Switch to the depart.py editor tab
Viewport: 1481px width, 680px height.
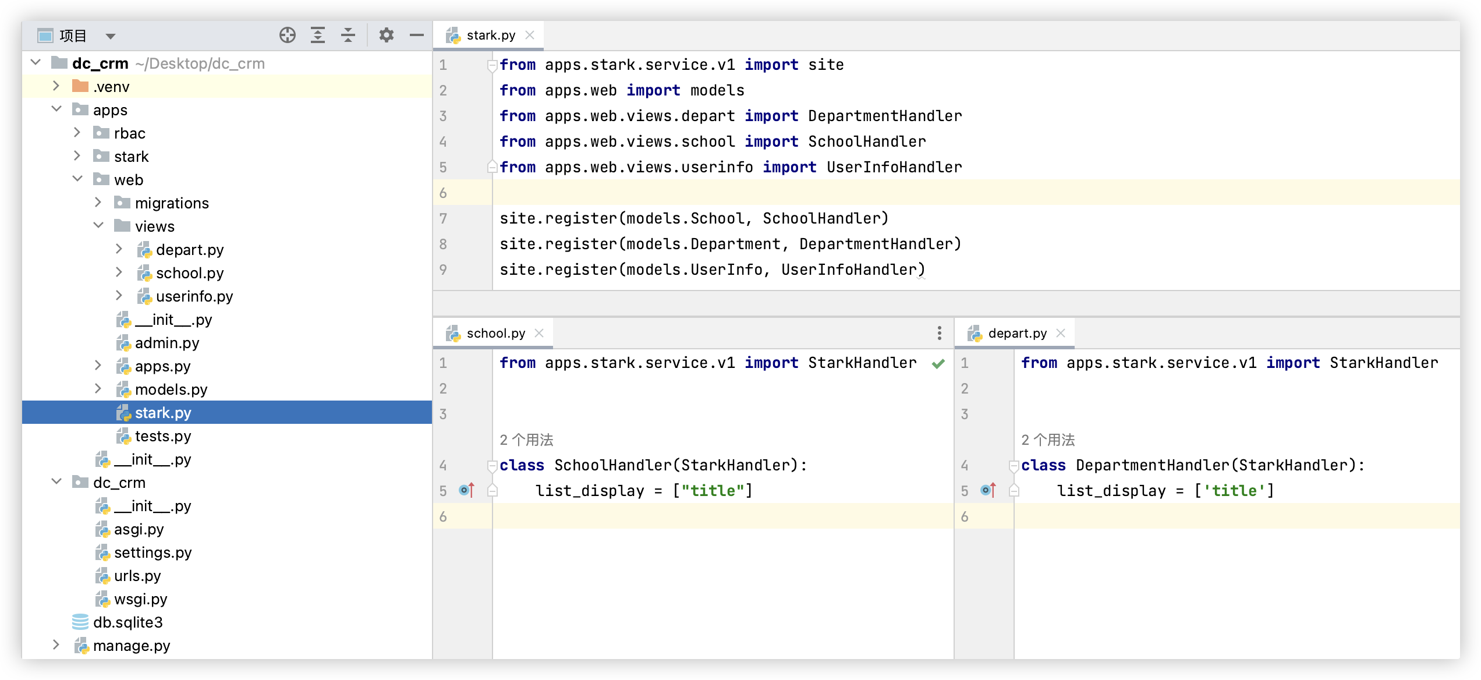(1016, 333)
